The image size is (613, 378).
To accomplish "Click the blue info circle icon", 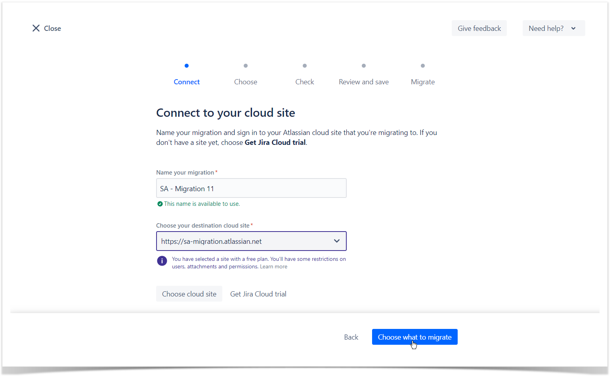I will point(162,261).
